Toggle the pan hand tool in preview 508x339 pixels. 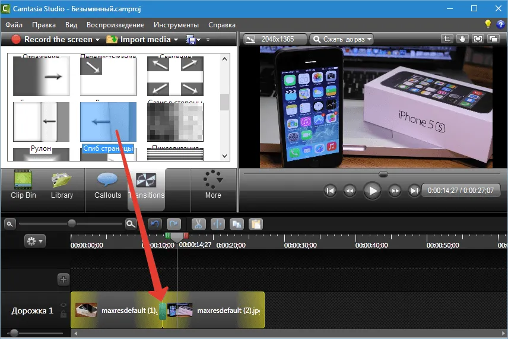click(462, 39)
